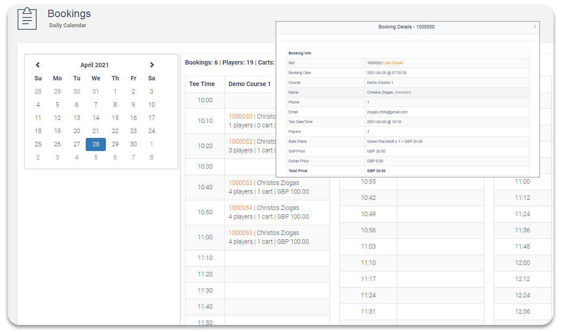Click the 12:36 tee time slot
This screenshot has width=564, height=332.
523,311
